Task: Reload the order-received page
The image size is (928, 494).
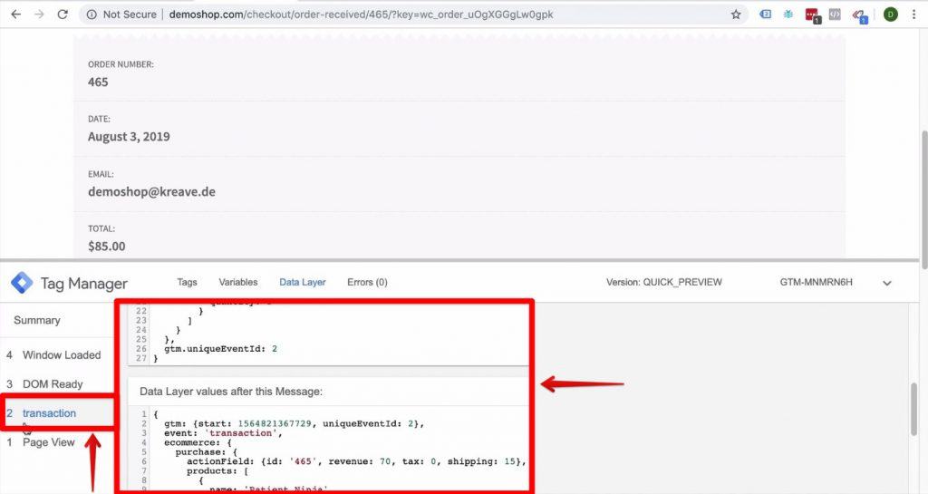Action: [x=63, y=15]
